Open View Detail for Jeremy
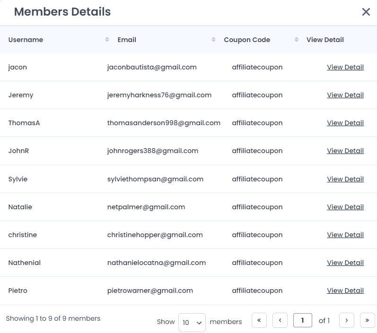The height and width of the screenshot is (333, 377). click(345, 95)
